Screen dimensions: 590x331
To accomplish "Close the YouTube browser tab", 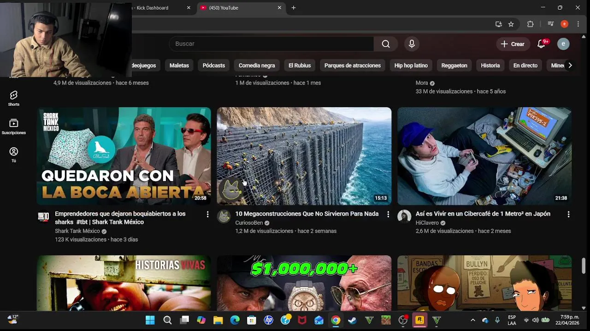I will click(x=279, y=8).
